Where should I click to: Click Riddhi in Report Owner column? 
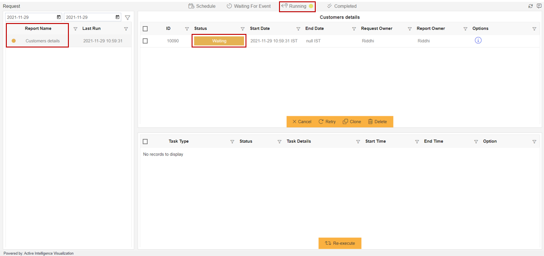click(x=424, y=41)
